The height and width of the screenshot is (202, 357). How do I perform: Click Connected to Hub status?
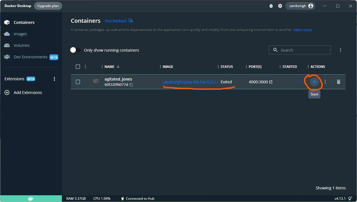138,199
